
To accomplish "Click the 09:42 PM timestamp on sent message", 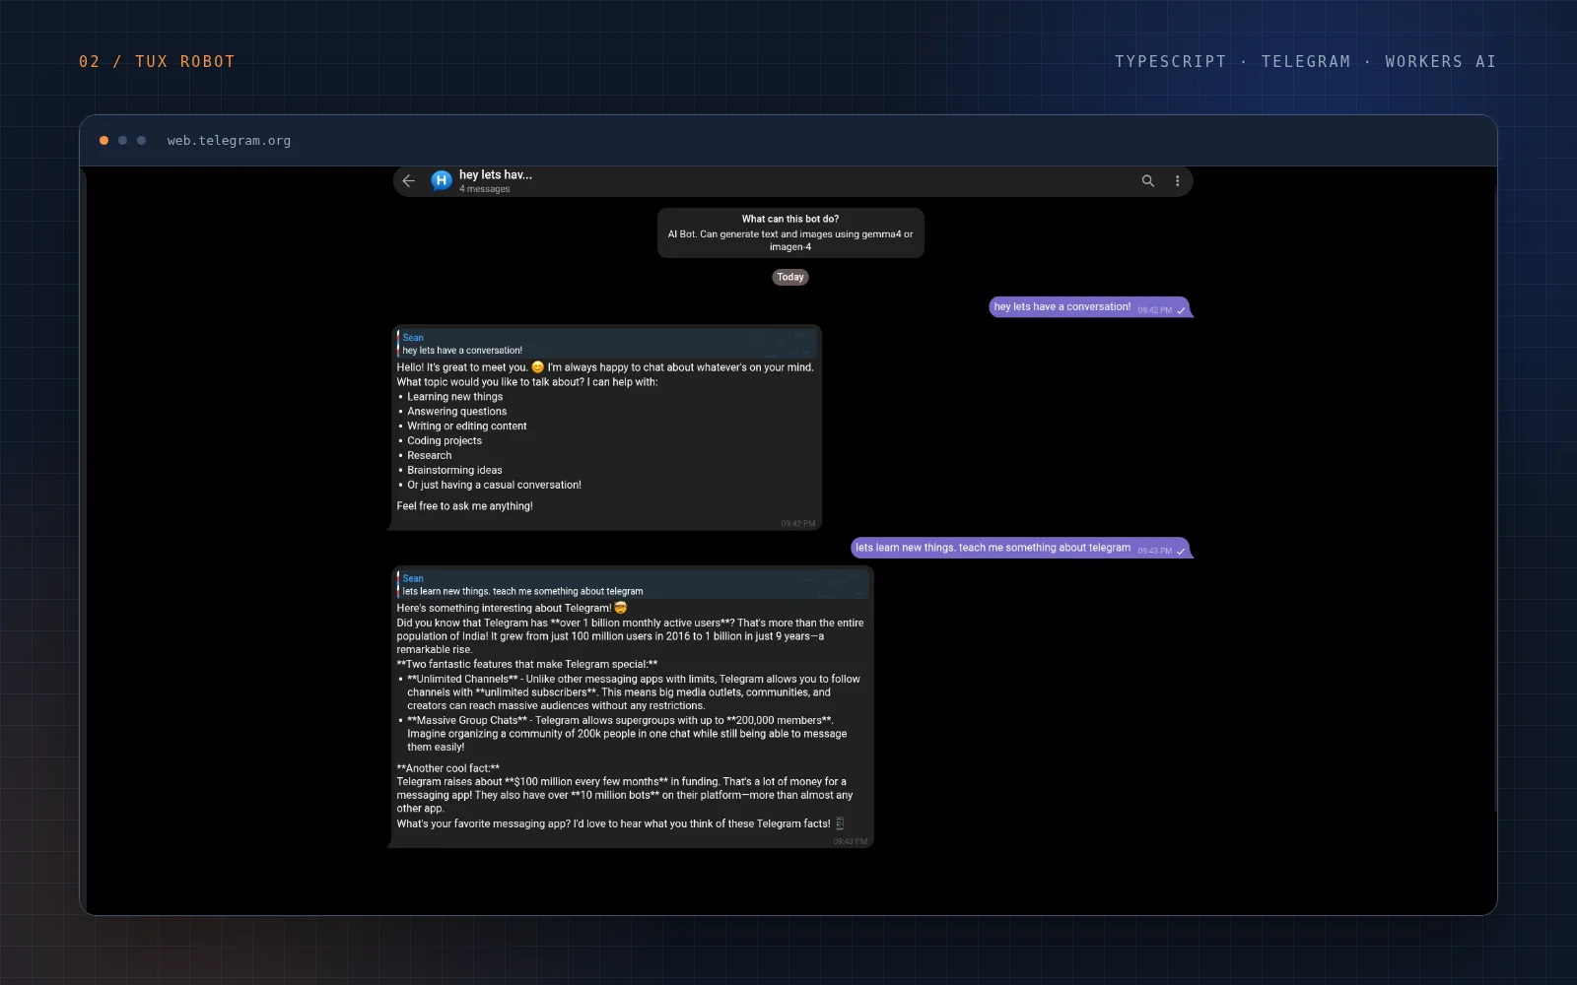I will click(x=1155, y=310).
